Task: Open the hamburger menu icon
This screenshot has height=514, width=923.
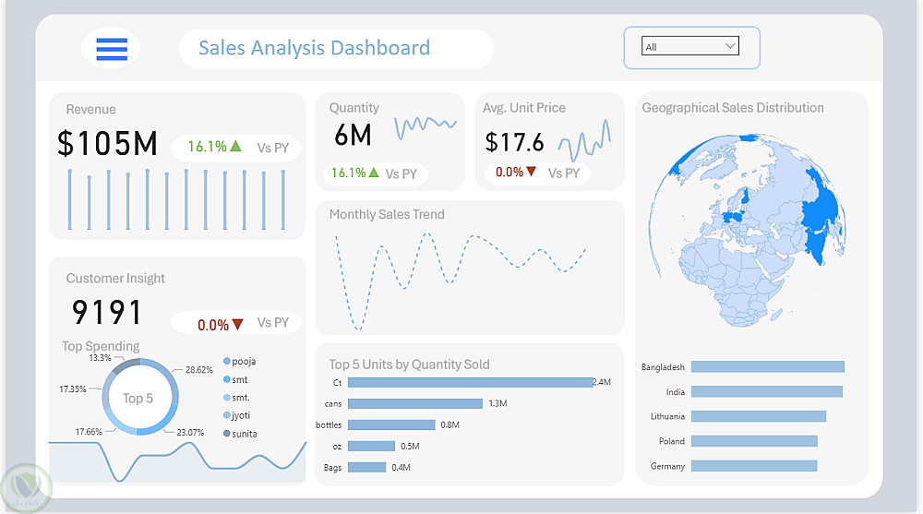Action: pyautogui.click(x=112, y=49)
